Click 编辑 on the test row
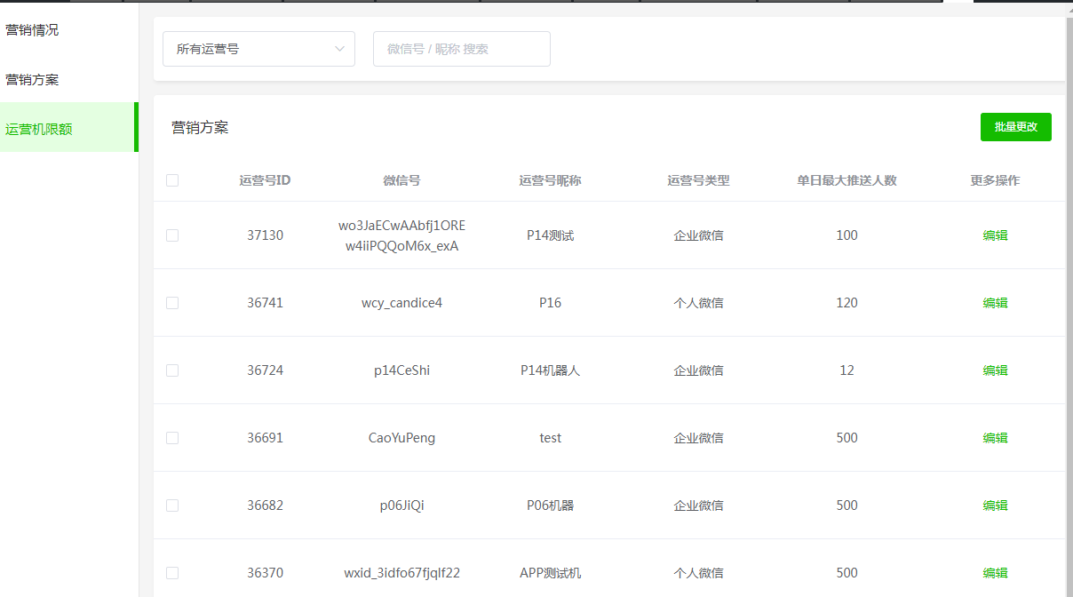The image size is (1073, 597). point(995,438)
